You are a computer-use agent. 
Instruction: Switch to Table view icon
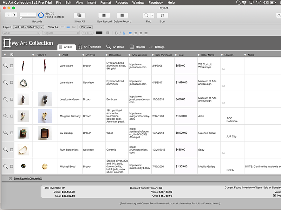click(x=74, y=27)
